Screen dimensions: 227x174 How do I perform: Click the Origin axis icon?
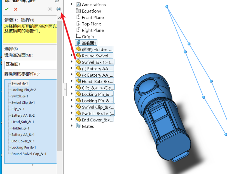(78, 36)
